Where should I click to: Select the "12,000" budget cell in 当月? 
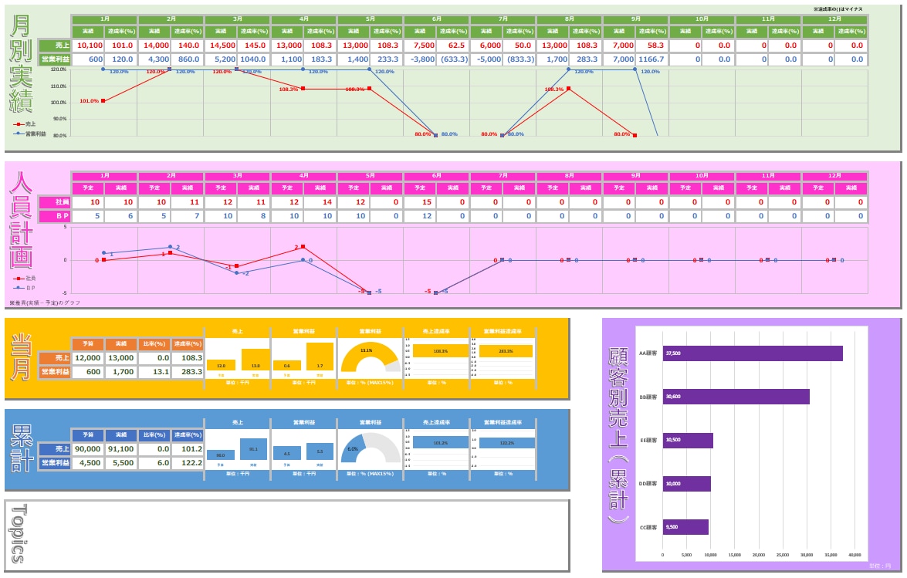pos(88,358)
